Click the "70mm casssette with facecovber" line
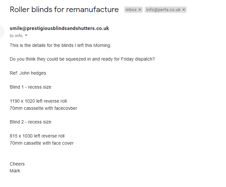Screen dimensions: 226x187 [x=44, y=108]
